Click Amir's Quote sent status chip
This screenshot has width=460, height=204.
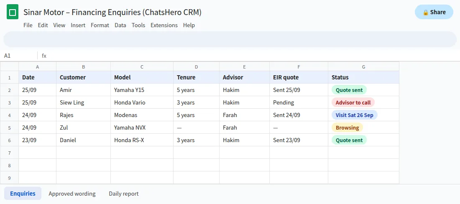tap(349, 90)
